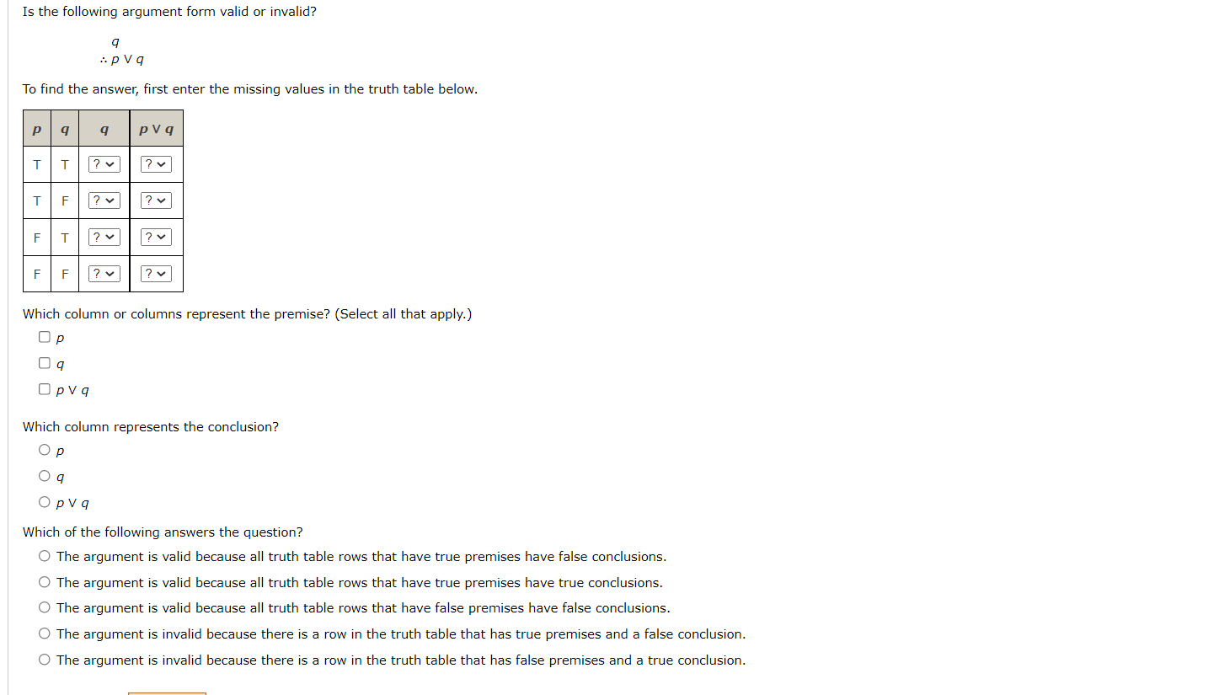
Task: Check the q premise checkbox
Action: point(44,362)
